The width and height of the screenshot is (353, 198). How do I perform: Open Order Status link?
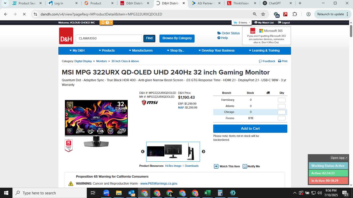tap(229, 33)
